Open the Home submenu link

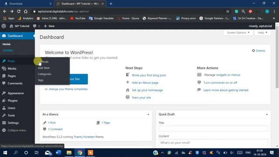point(7,44)
